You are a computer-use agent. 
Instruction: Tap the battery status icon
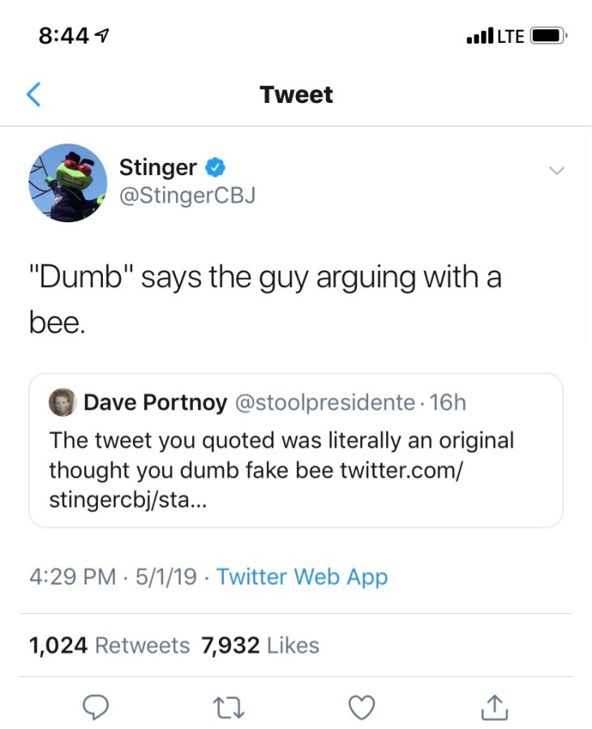point(548,36)
